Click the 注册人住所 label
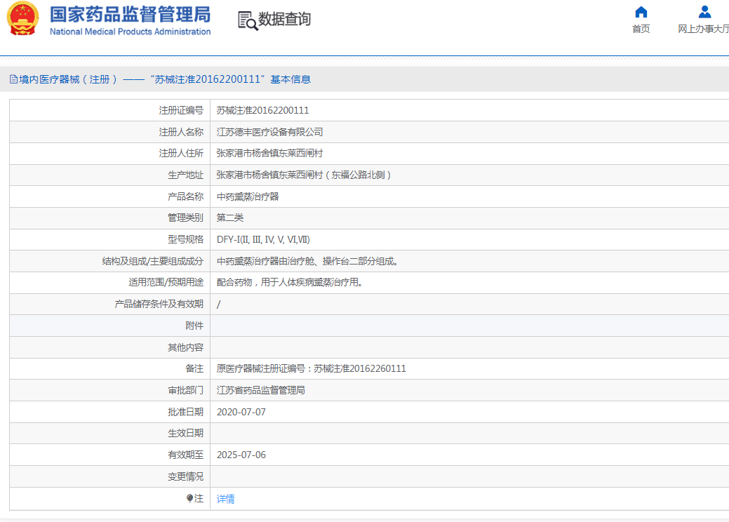Screen dimensions: 729x522 click(x=181, y=154)
